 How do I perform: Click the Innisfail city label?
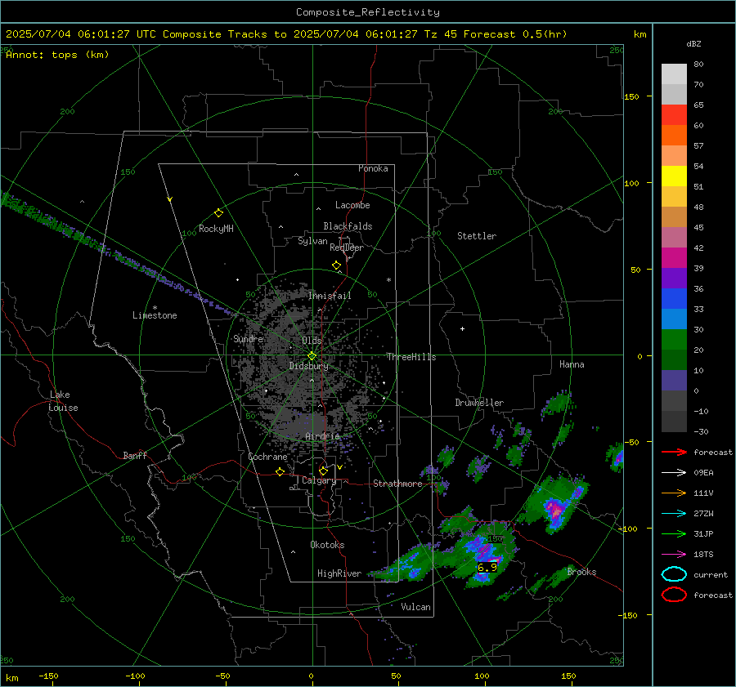click(x=330, y=296)
